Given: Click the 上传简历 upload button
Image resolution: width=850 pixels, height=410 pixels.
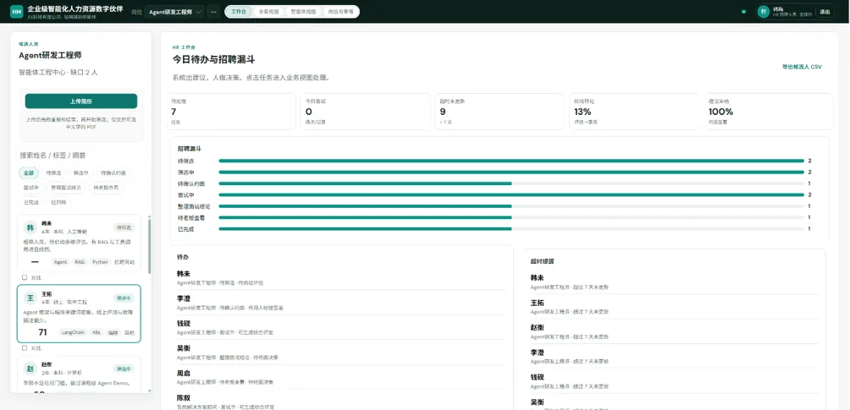Looking at the screenshot, I should [x=80, y=101].
